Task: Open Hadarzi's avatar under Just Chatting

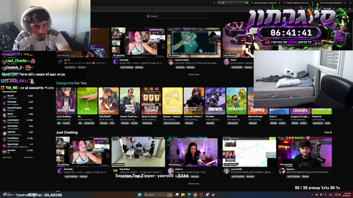Action: [x=171, y=171]
